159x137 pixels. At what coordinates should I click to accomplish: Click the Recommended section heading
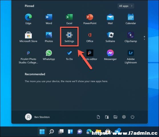click(35, 74)
